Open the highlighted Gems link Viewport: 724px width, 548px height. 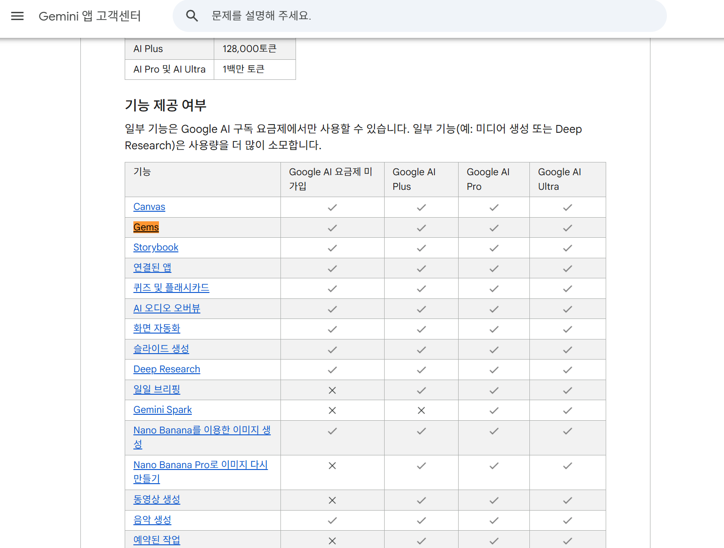click(x=146, y=227)
